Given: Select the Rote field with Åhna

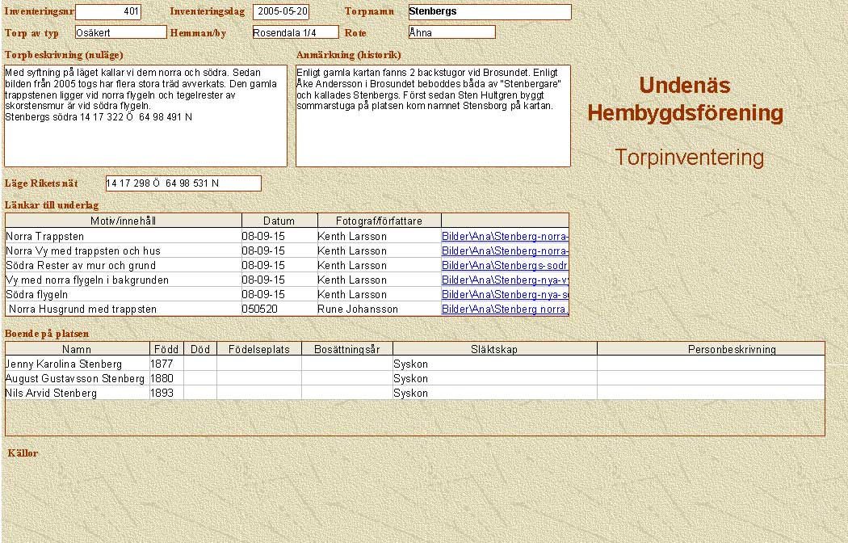Looking at the screenshot, I should [x=451, y=32].
